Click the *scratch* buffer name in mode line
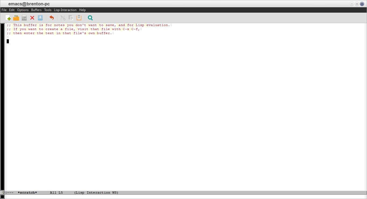The height and width of the screenshot is (199, 367). 27,193
